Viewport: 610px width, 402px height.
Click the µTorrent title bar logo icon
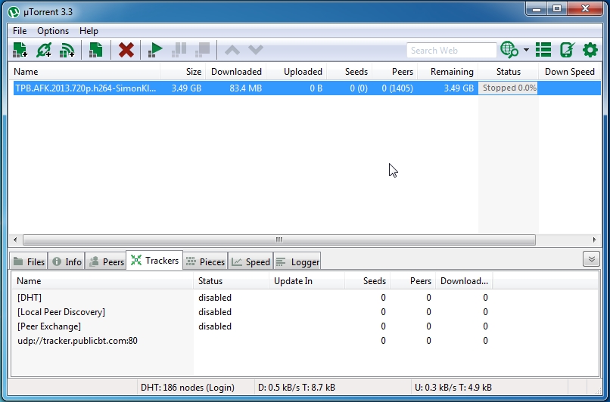(x=14, y=12)
